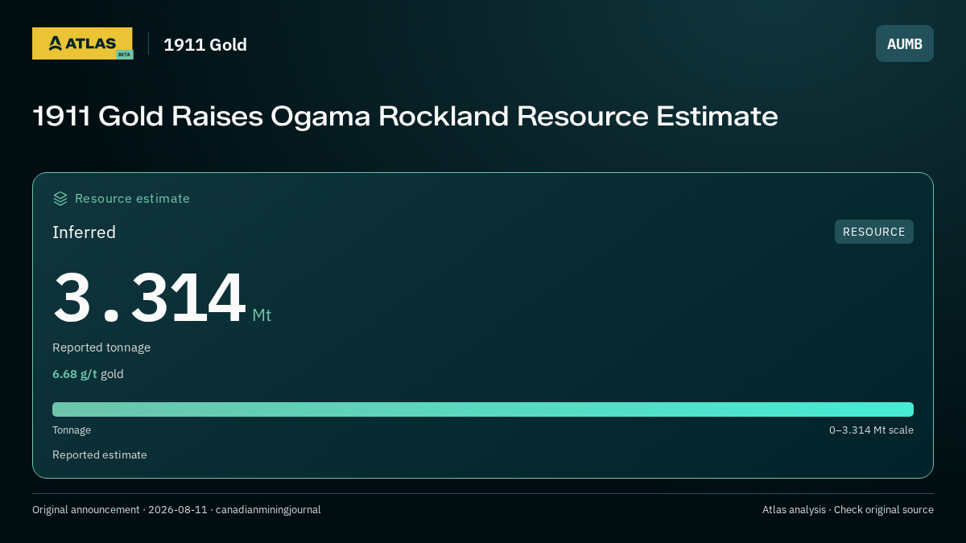
Task: Click the 0–3.314 Mt scale text
Action: coord(871,430)
